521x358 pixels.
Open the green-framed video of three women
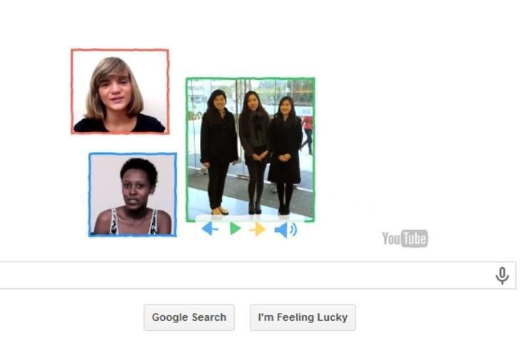click(x=251, y=150)
